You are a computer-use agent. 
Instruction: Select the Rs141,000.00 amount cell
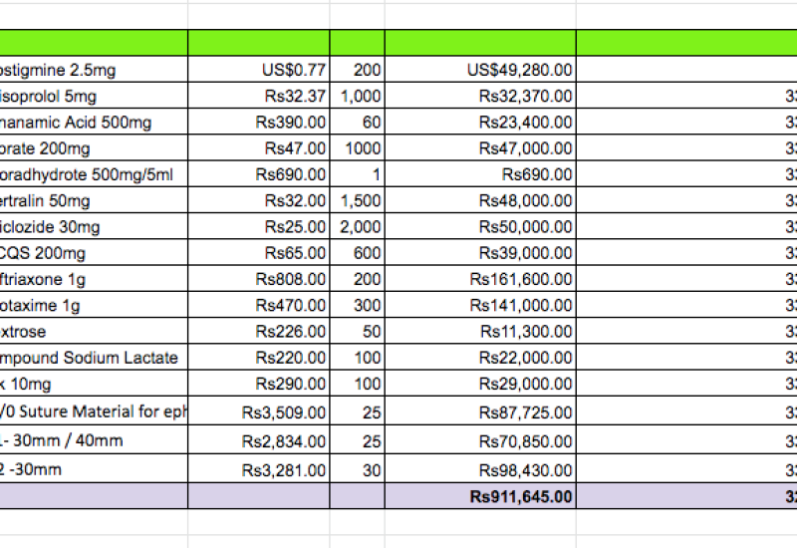(480, 306)
